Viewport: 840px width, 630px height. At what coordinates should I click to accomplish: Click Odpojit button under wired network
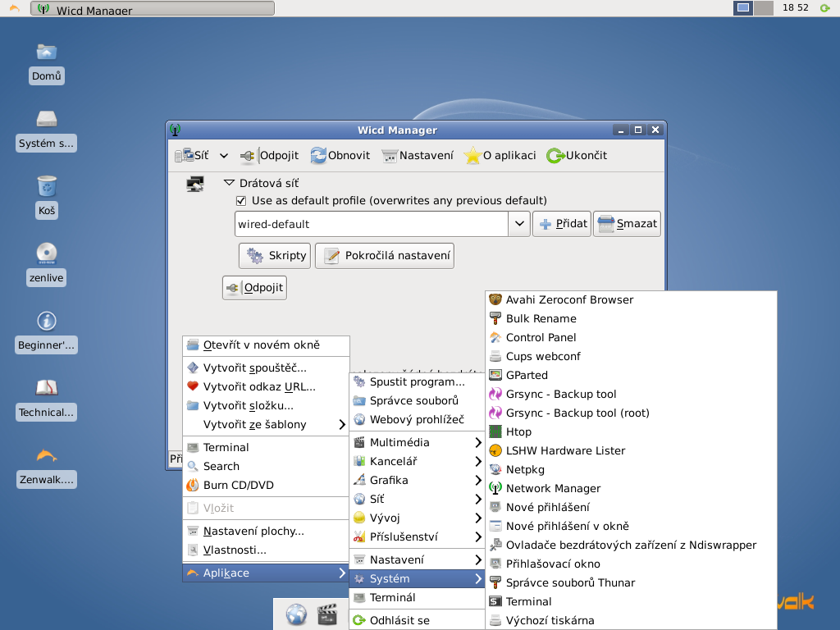pos(254,288)
